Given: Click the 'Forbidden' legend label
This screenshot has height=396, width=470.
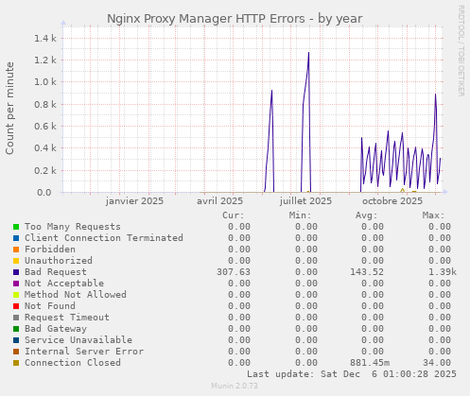Looking at the screenshot, I should tap(50, 250).
